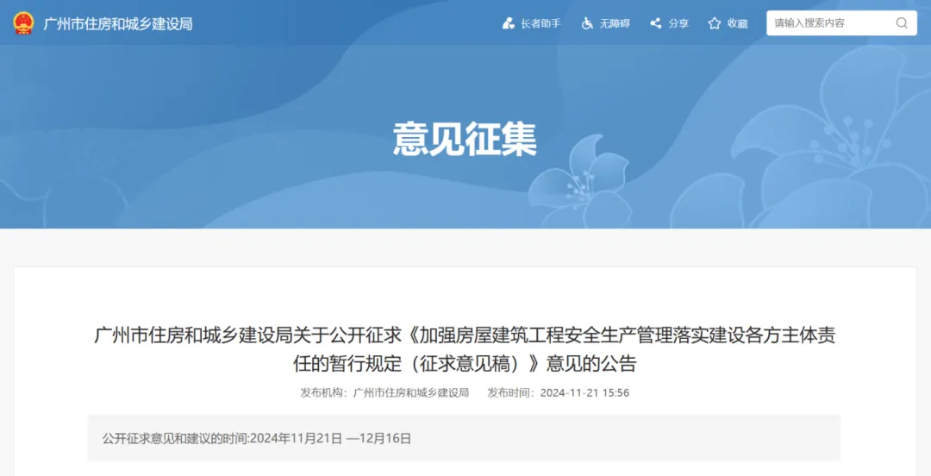Click the 意见征集 banner heading
This screenshot has width=931, height=476.
(465, 139)
